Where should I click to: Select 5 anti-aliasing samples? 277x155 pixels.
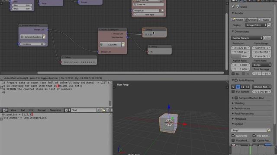pyautogui.click(x=233, y=87)
